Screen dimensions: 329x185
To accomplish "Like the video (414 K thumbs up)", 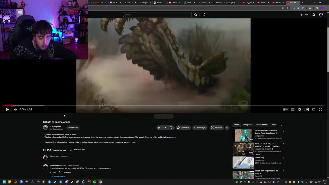I will [162, 128].
